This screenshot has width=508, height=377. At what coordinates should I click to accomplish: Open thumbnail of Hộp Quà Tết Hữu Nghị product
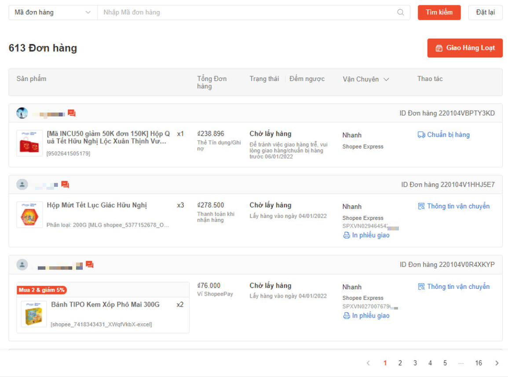[29, 143]
